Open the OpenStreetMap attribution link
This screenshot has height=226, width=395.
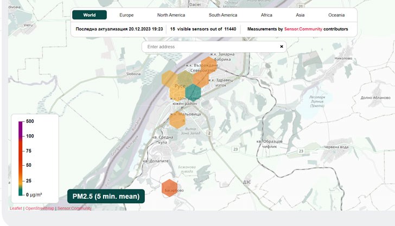(x=40, y=208)
